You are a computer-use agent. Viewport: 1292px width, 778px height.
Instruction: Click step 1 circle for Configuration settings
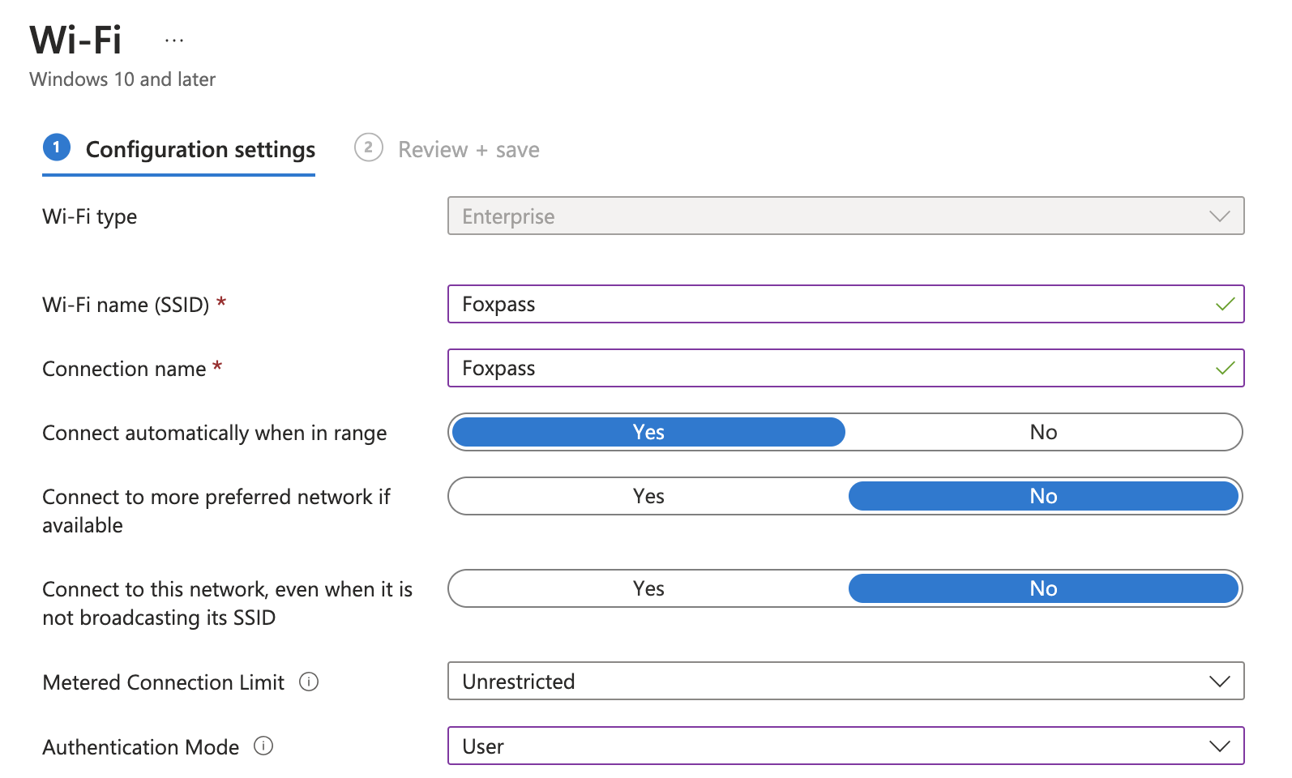[x=57, y=147]
